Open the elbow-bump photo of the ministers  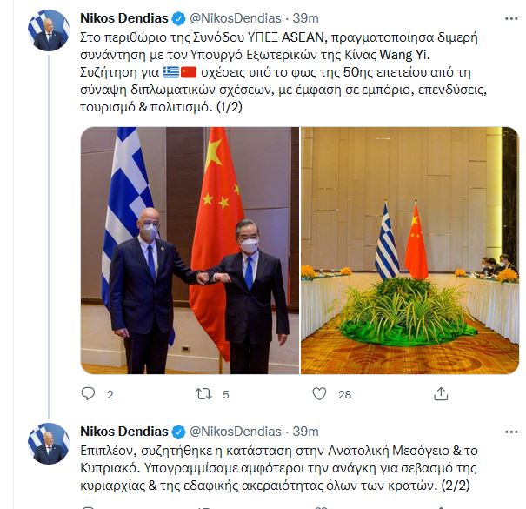190,251
